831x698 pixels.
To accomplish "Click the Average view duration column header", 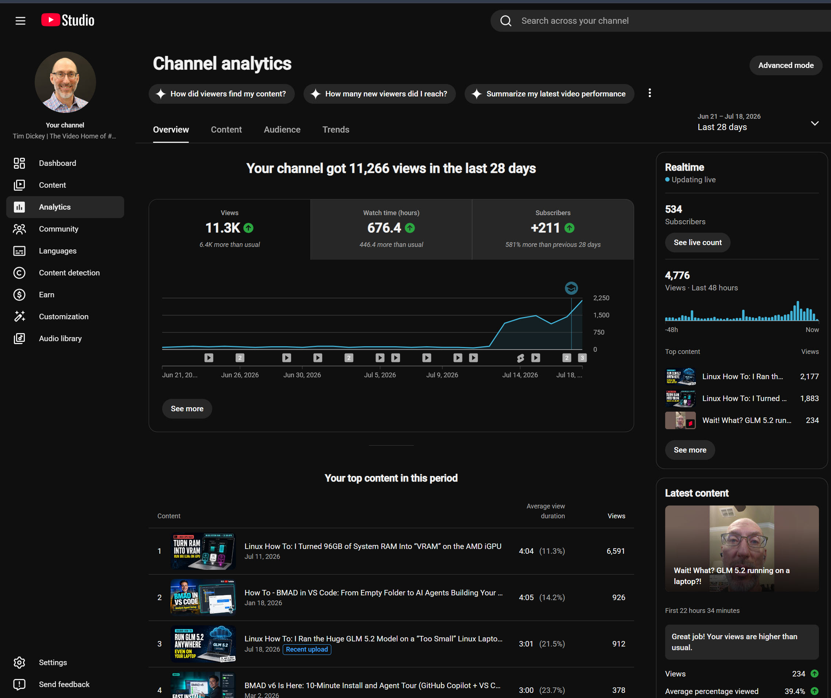I will click(x=546, y=511).
